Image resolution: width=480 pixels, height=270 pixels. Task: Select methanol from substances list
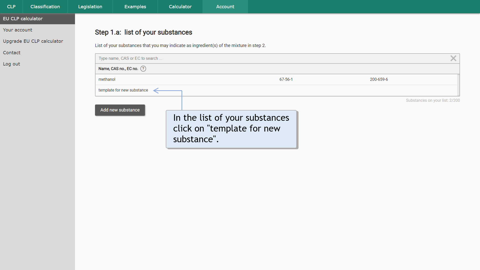[106, 79]
